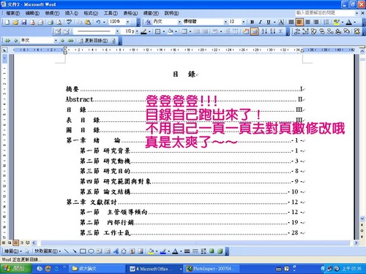366x274 pixels.
Task: Run spelling and grammar check
Action: [x=70, y=22]
